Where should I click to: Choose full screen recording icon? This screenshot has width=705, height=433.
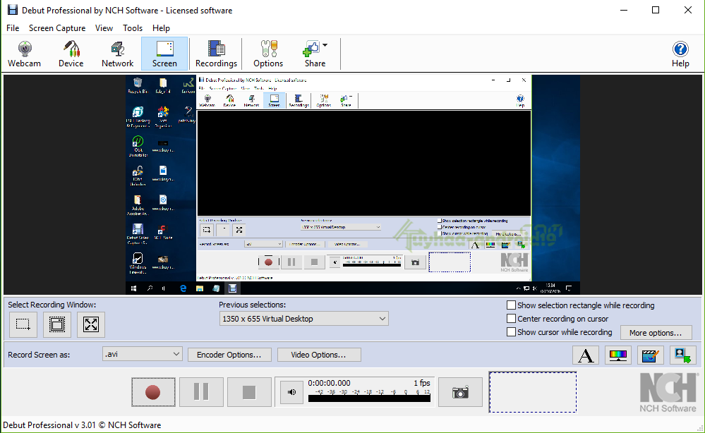tap(91, 324)
